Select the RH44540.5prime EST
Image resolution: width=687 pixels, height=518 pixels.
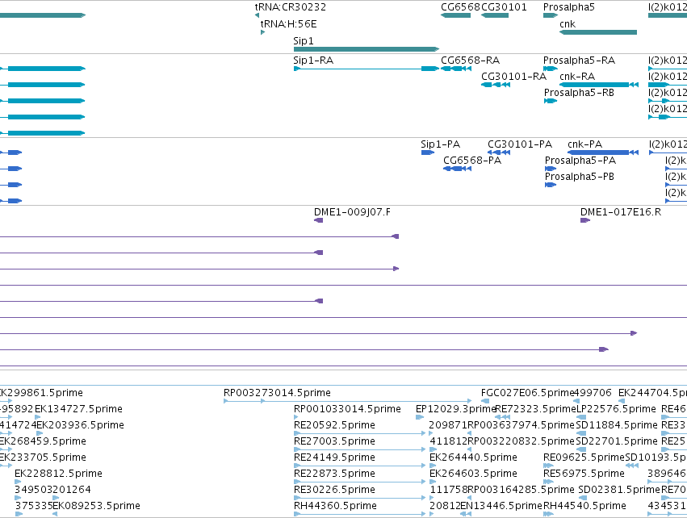[x=548, y=514]
